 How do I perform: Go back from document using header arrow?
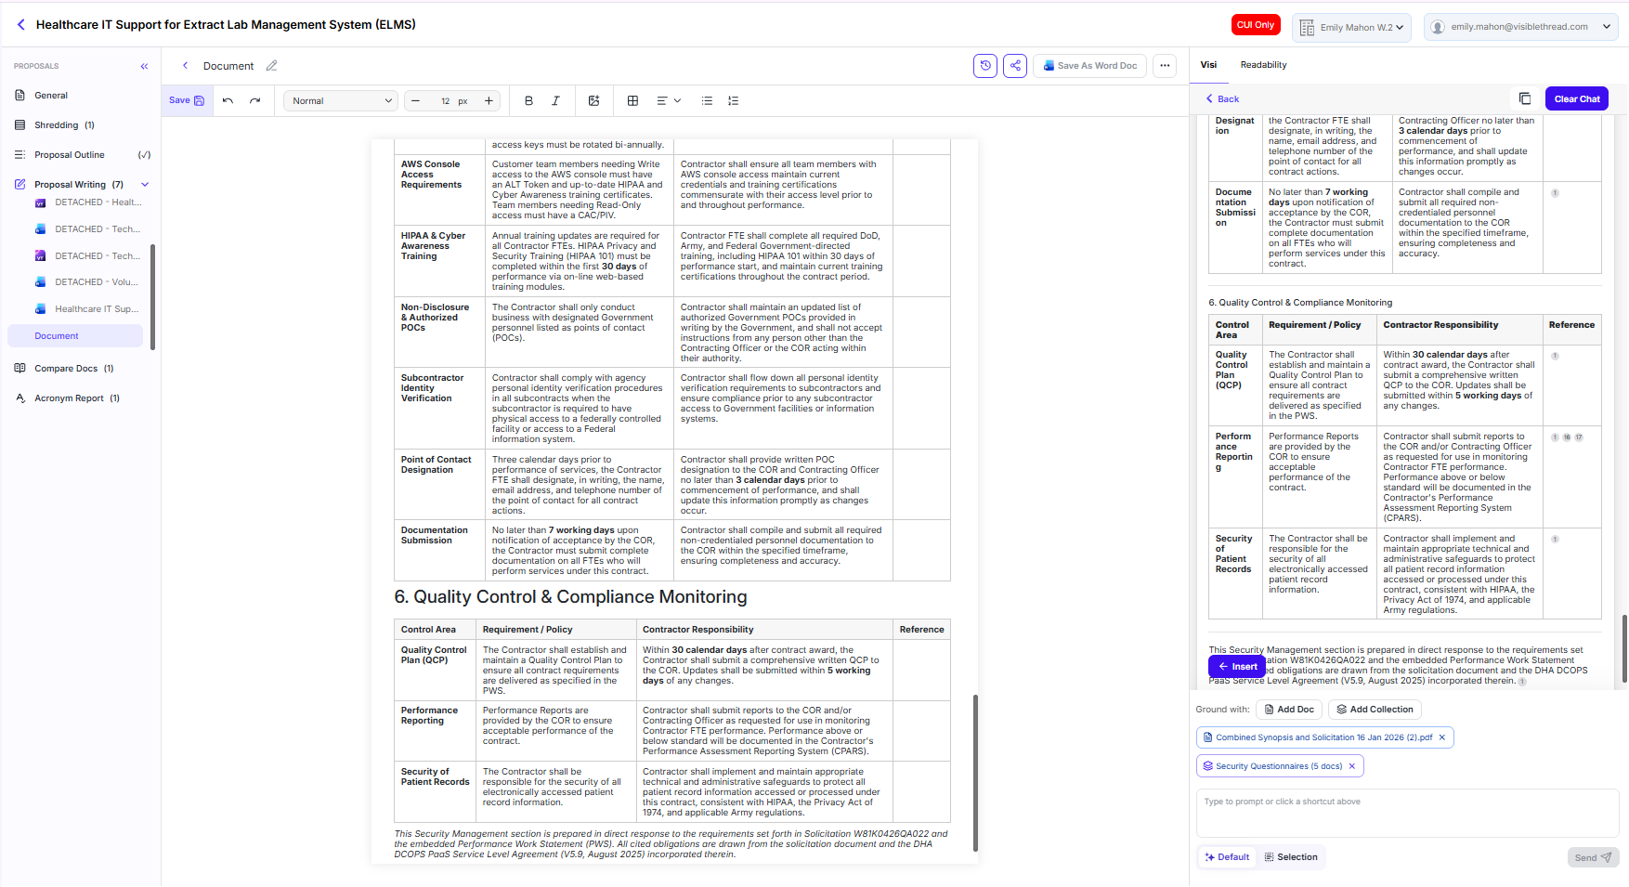click(x=185, y=66)
